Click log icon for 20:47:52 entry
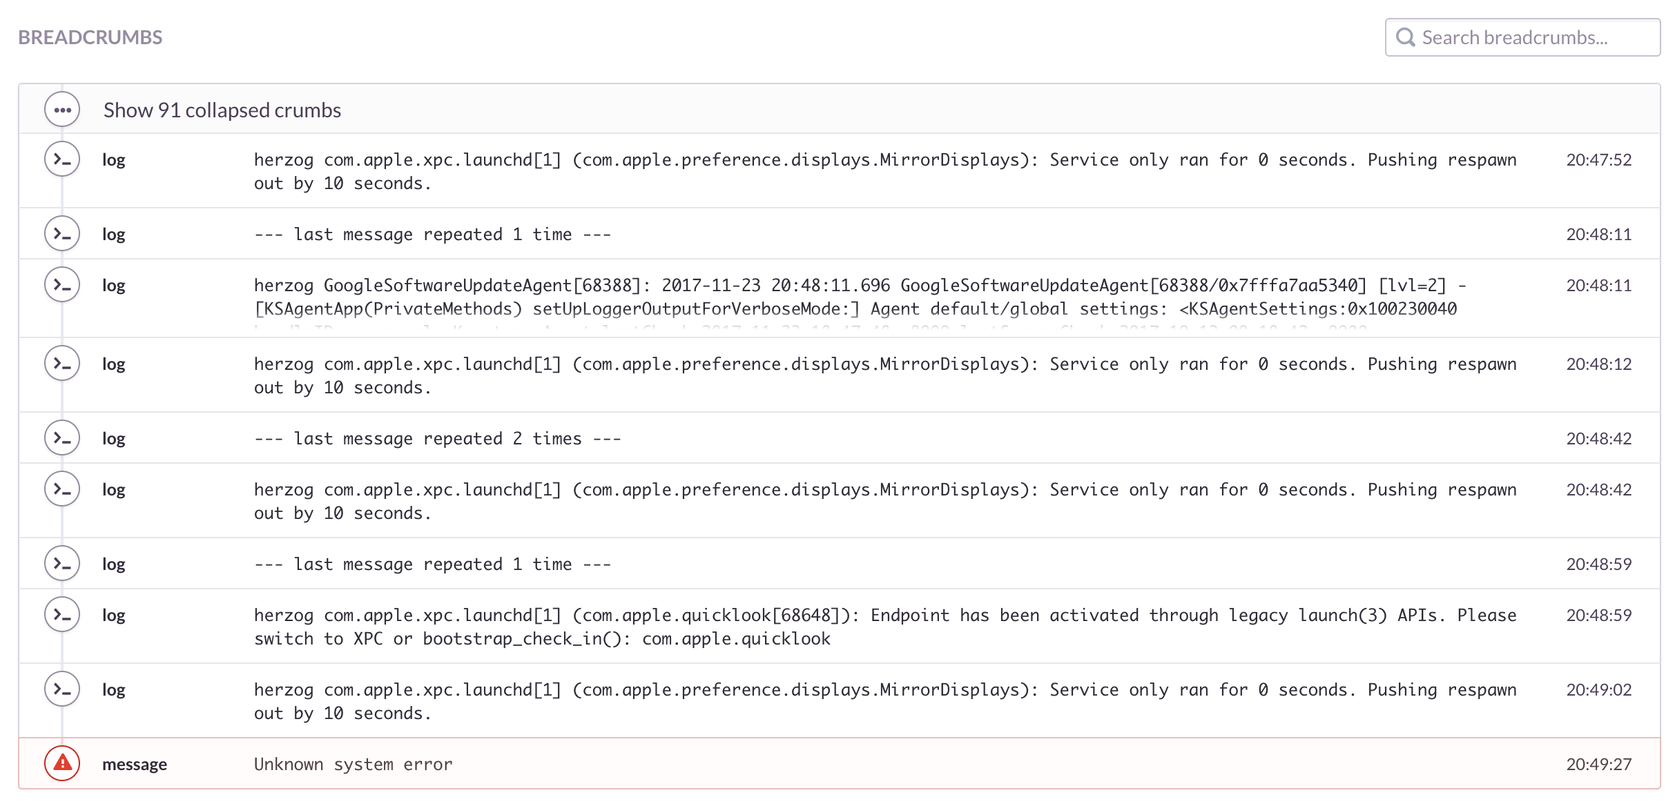1675x806 pixels. point(62,159)
